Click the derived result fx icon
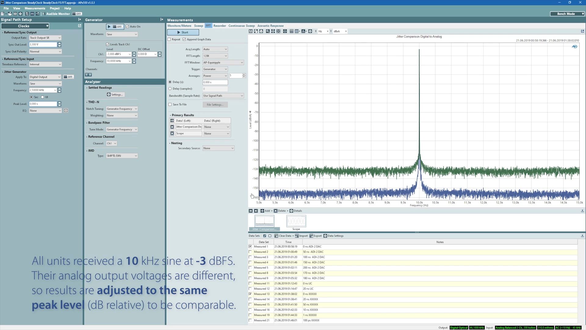 click(x=303, y=31)
